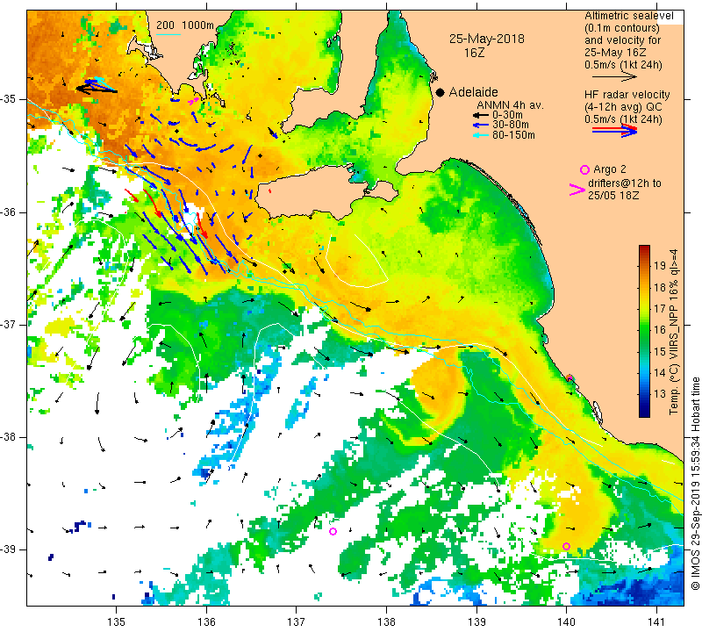Click the longitude axis label 141
The width and height of the screenshot is (702, 632).
tap(656, 622)
